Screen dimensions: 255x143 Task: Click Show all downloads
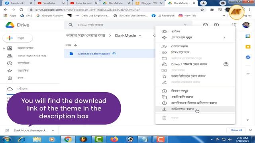coord(236,130)
